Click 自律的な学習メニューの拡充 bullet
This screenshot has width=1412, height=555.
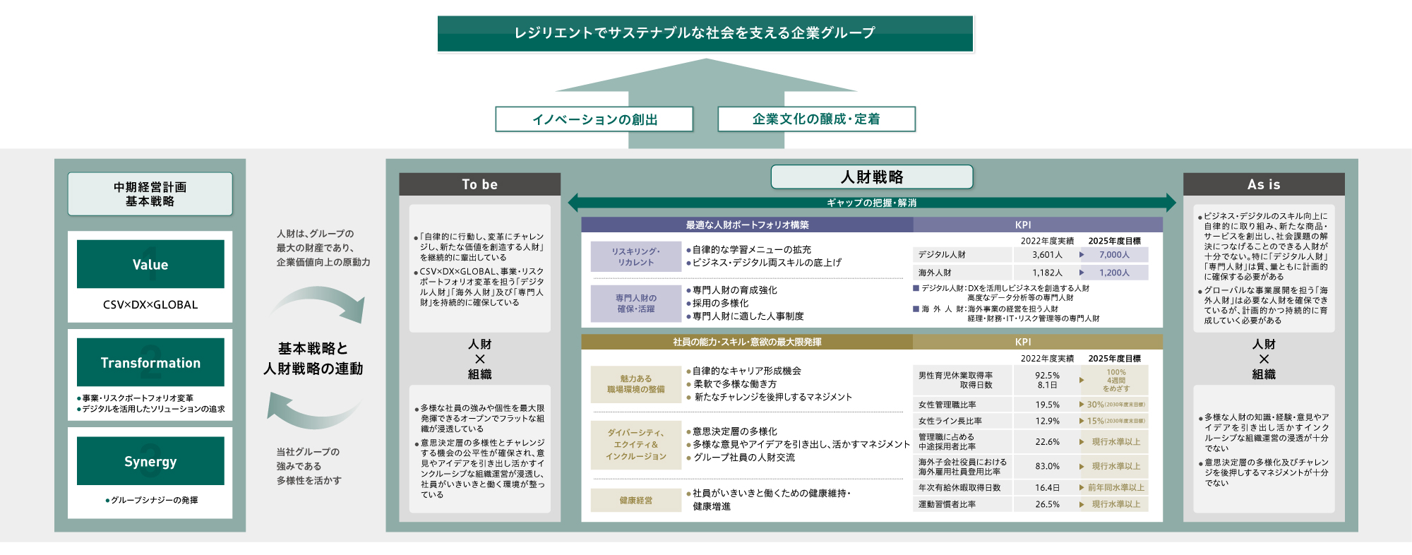(748, 250)
